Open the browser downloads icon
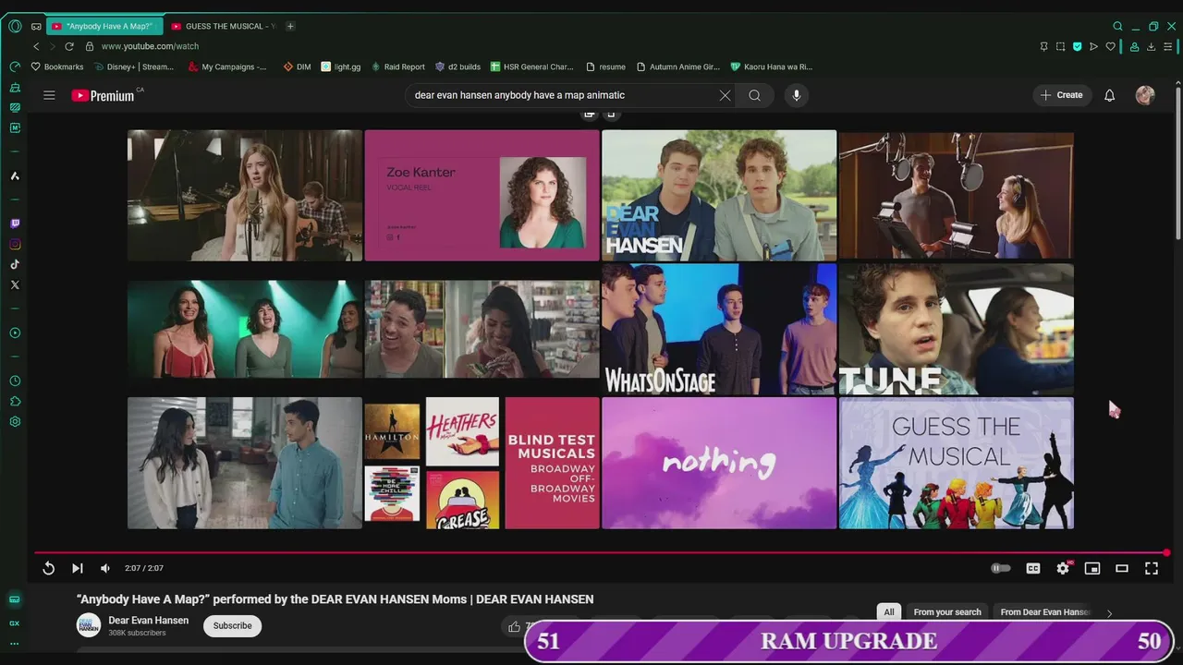This screenshot has width=1183, height=665. point(1151,46)
